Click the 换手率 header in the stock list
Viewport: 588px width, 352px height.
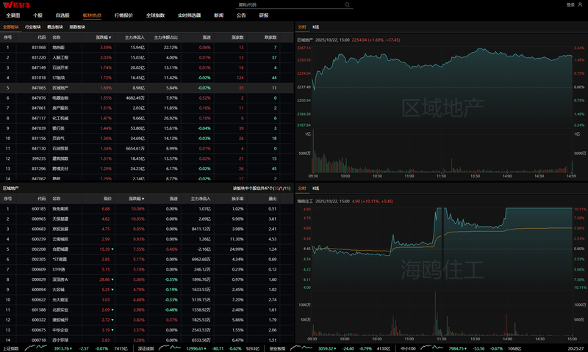click(237, 199)
